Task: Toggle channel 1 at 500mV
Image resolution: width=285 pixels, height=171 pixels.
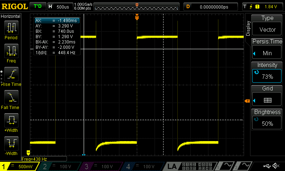Action: [x=19, y=166]
